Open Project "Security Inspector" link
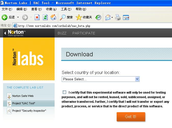 29,111
